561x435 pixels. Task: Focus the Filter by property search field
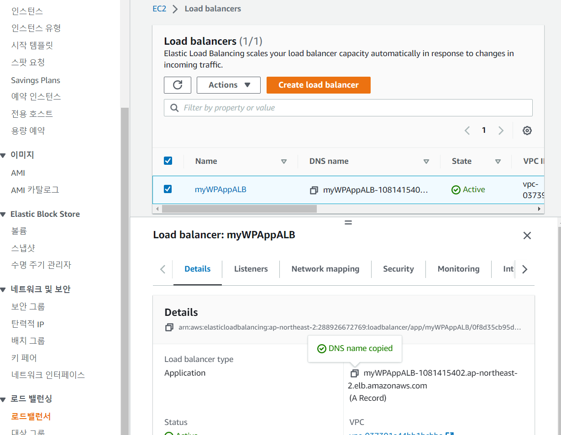click(x=348, y=108)
